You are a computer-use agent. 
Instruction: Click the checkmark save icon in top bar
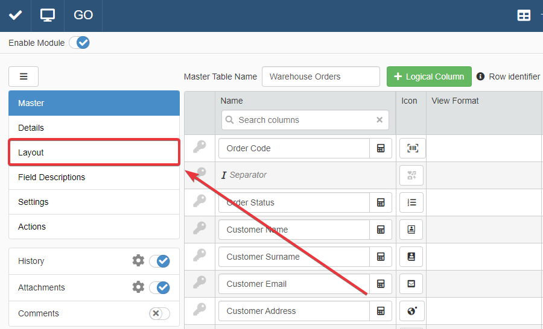(16, 15)
